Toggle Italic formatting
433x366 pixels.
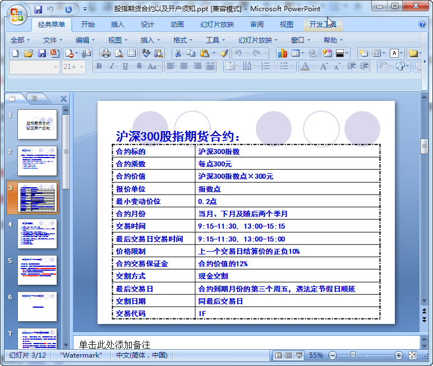(x=112, y=66)
